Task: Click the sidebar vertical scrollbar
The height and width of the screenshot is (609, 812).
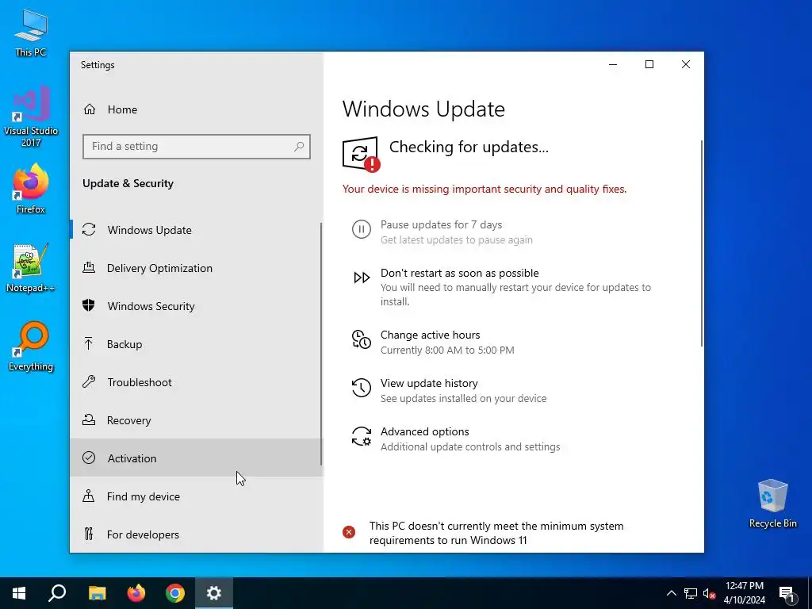Action: click(x=321, y=344)
